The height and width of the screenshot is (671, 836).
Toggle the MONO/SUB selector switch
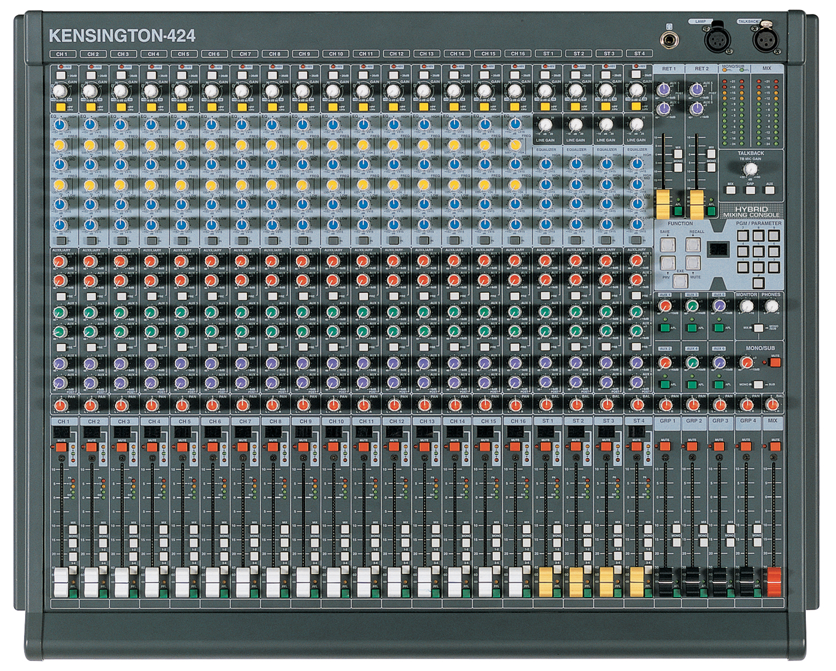pos(758,385)
